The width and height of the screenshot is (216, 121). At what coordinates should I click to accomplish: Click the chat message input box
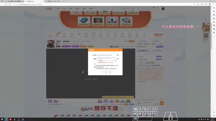coord(151,103)
